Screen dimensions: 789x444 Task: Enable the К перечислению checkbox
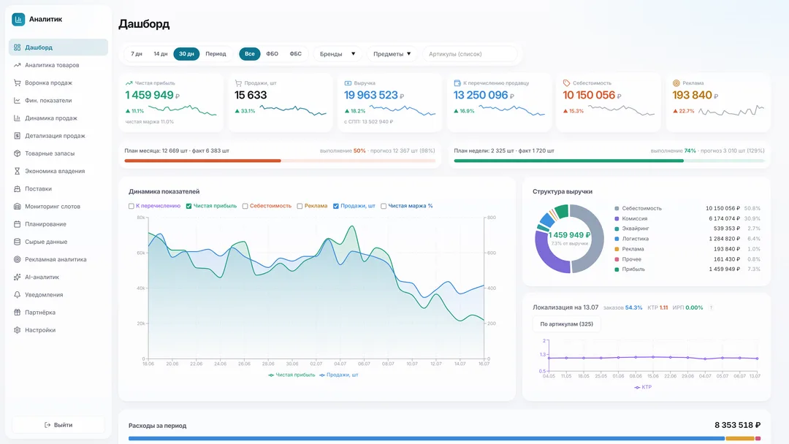[131, 206]
